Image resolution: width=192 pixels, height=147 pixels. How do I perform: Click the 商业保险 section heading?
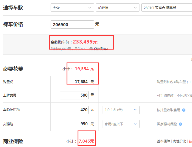click(x=13, y=141)
